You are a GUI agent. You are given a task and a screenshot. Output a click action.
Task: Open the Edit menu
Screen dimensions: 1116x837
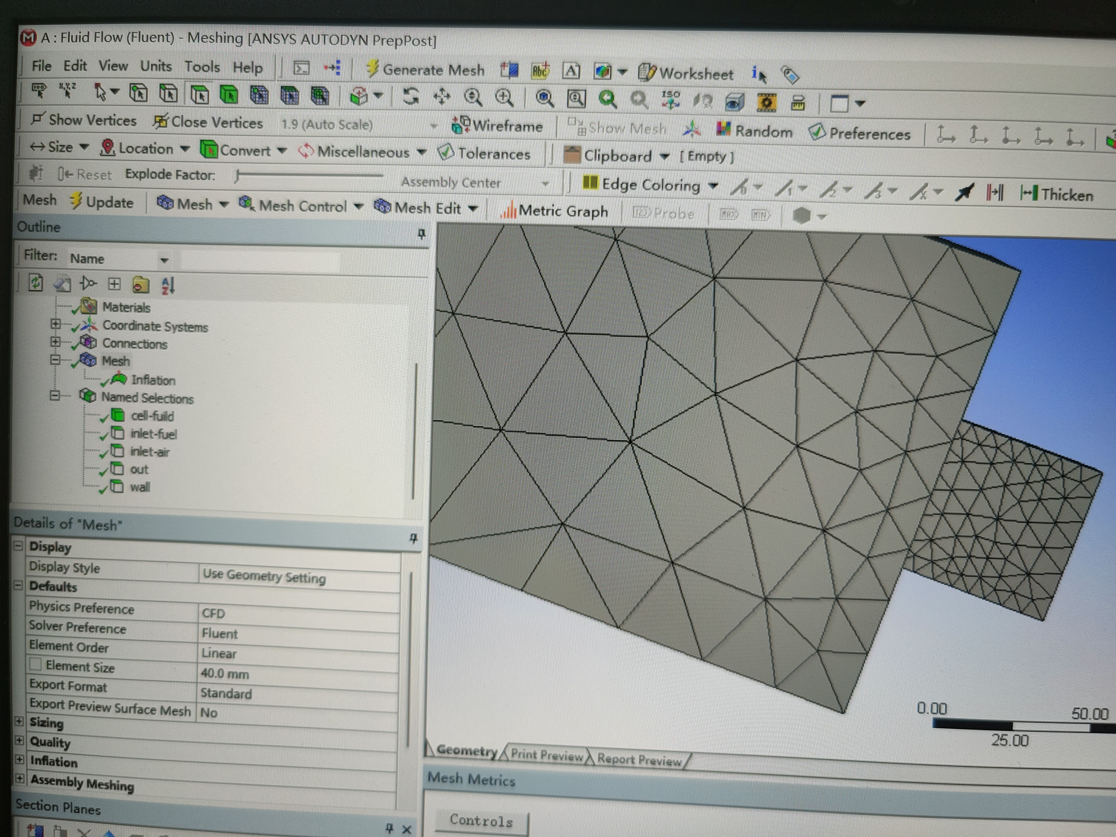point(75,66)
